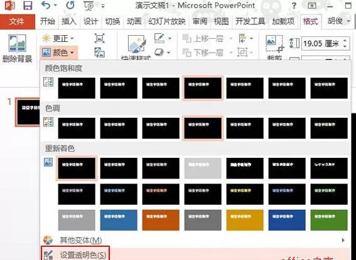Switch to the 幻灯片放映 tab
Viewport: 356px width, 260px height.
tap(167, 21)
